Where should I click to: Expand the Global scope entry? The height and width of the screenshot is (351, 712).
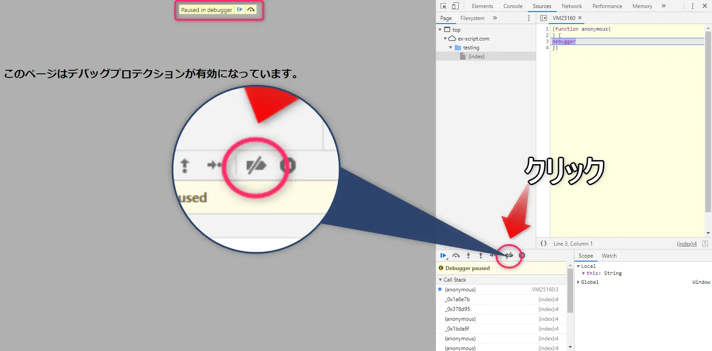578,282
